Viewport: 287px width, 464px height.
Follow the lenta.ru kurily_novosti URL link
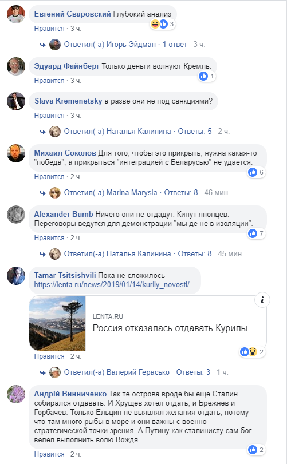click(x=115, y=285)
